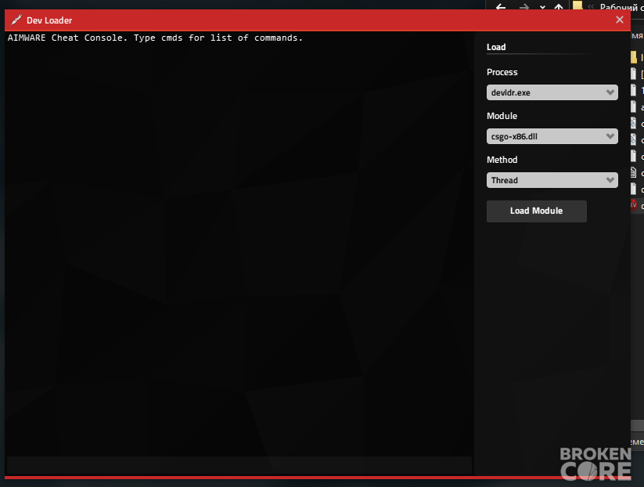Show recent locations chevron in Explorer
Screen dimensions: 644x487
(x=542, y=7)
